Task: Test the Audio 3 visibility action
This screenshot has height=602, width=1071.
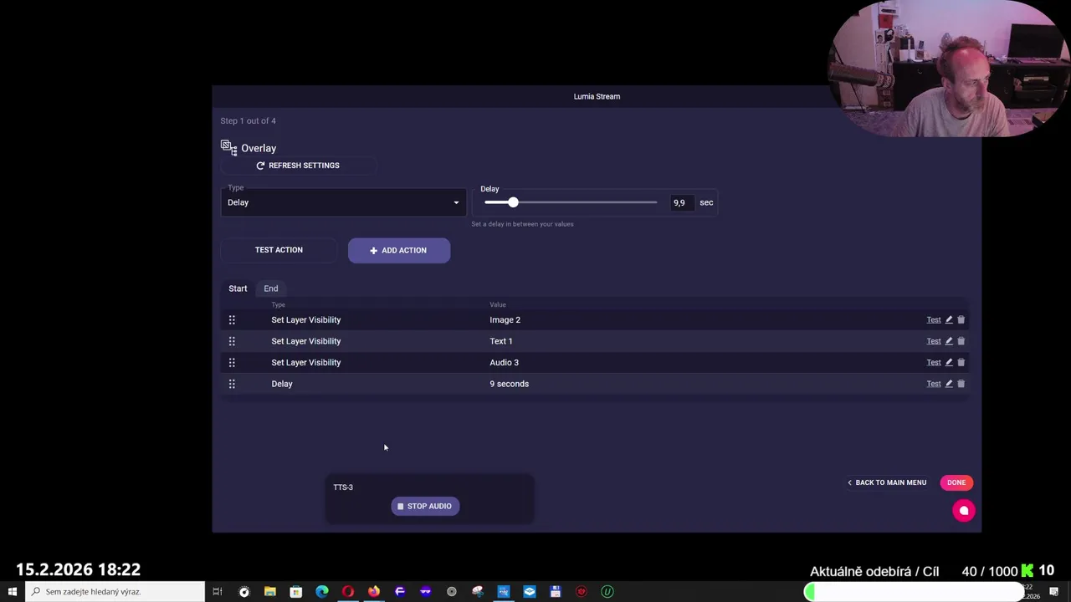Action: point(934,362)
